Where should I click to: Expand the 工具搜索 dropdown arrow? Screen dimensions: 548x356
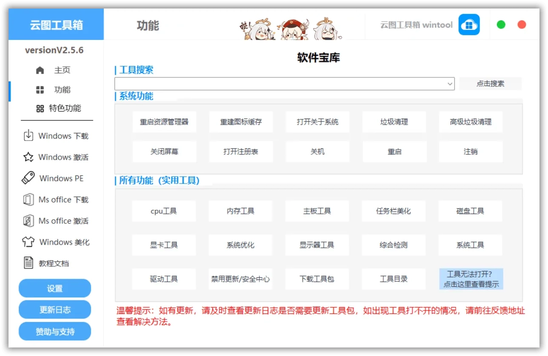(450, 84)
